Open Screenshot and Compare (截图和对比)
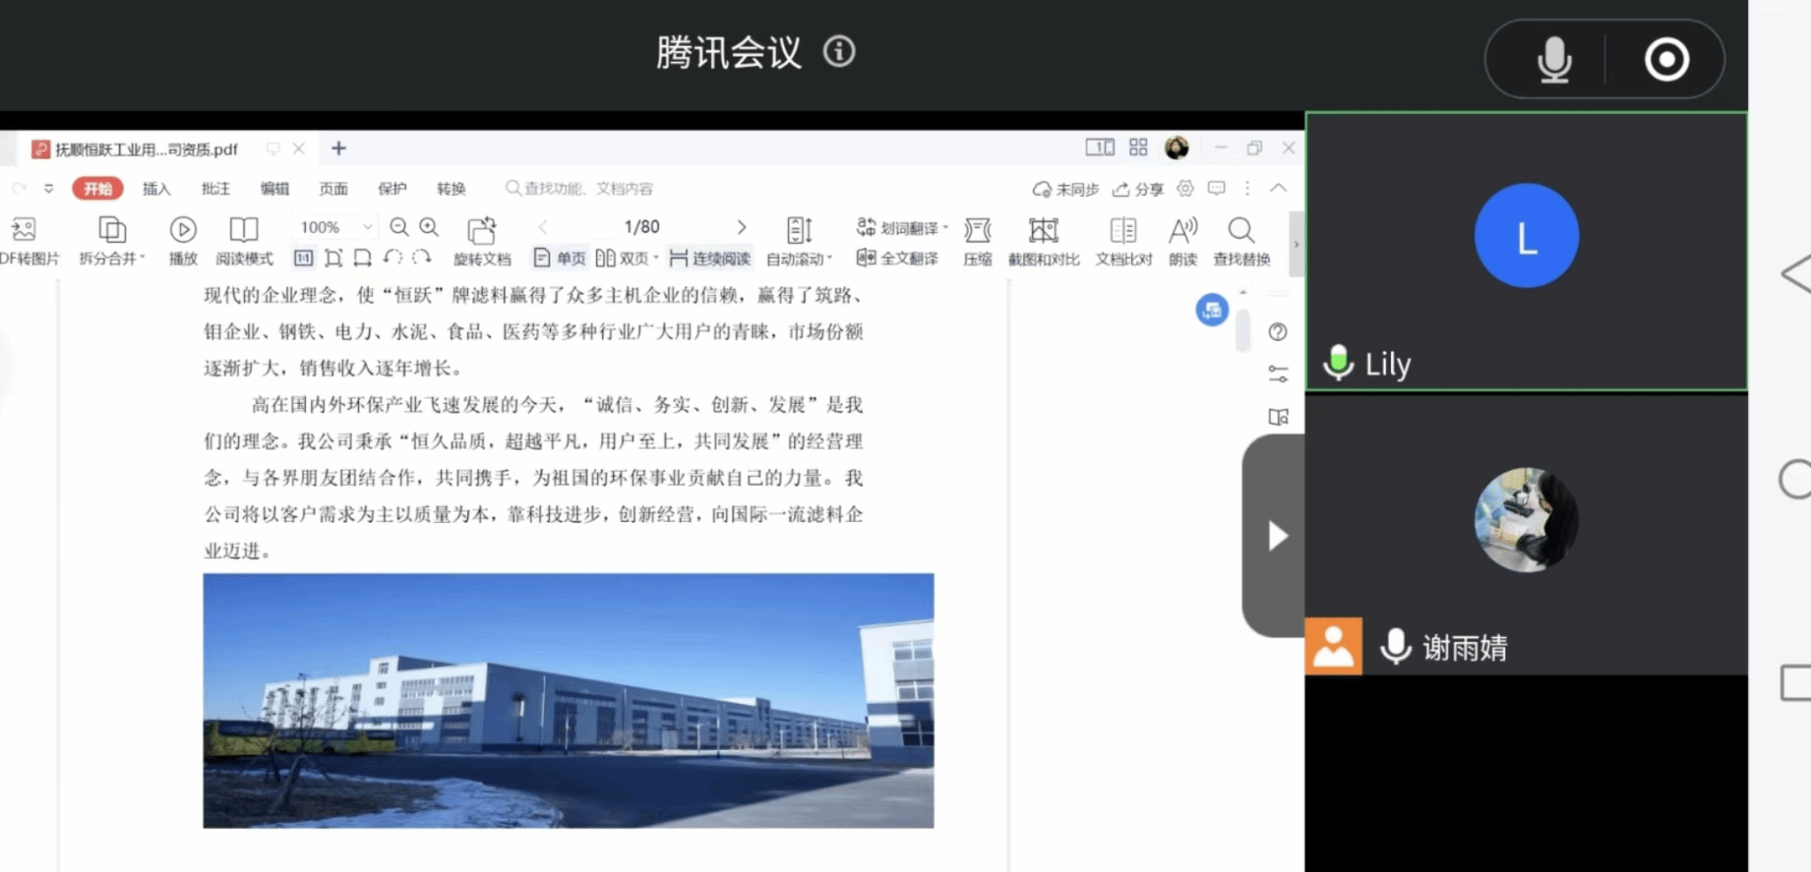Screen dimensions: 1811x872 click(x=1043, y=240)
